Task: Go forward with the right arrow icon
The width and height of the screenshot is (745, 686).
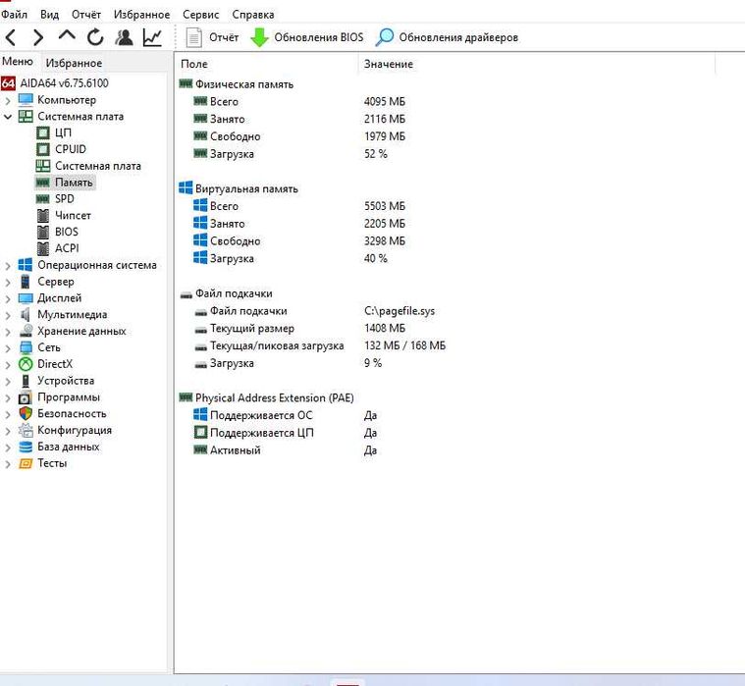Action: pyautogui.click(x=38, y=37)
